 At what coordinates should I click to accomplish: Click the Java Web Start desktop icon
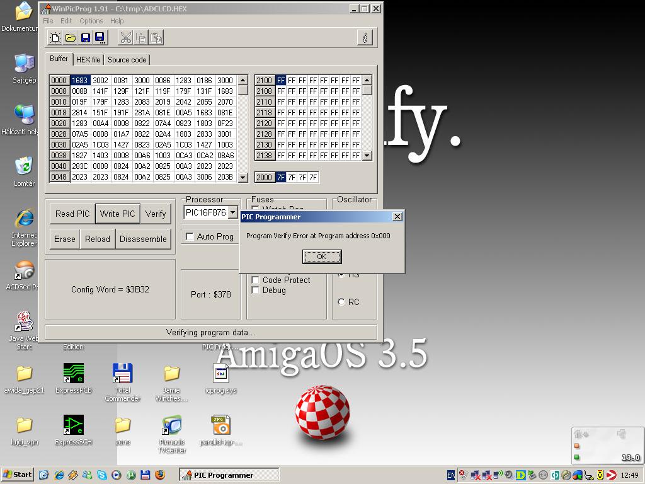24,331
